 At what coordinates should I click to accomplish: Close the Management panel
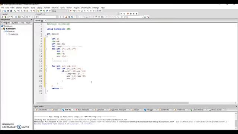coord(31,20)
